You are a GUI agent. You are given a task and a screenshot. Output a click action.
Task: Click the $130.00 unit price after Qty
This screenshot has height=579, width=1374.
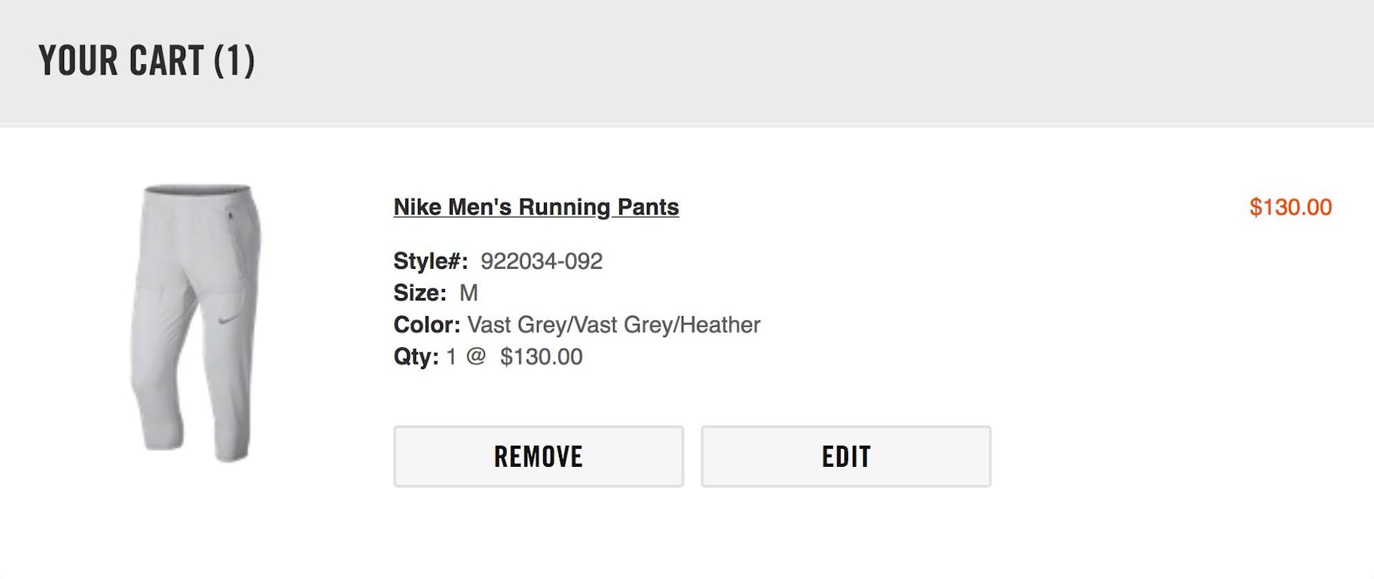[x=541, y=356]
